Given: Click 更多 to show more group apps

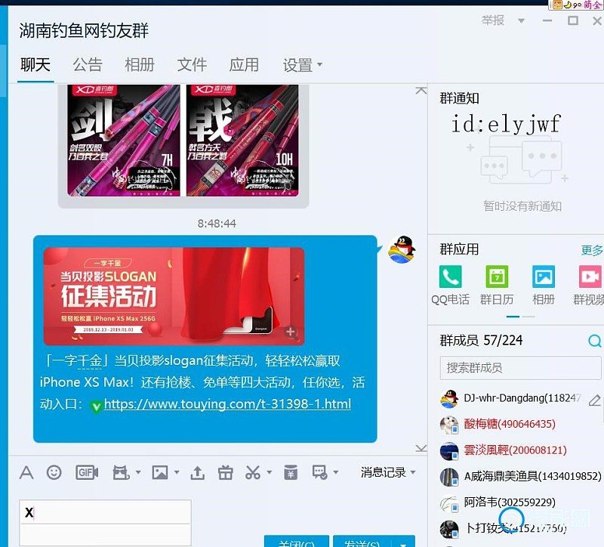Looking at the screenshot, I should (592, 250).
